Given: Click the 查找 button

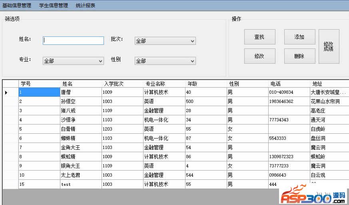Looking at the screenshot, I should pos(259,37).
